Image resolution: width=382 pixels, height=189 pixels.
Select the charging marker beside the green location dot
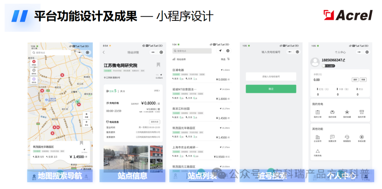(x=79, y=104)
